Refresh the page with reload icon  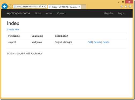tap(45, 6)
